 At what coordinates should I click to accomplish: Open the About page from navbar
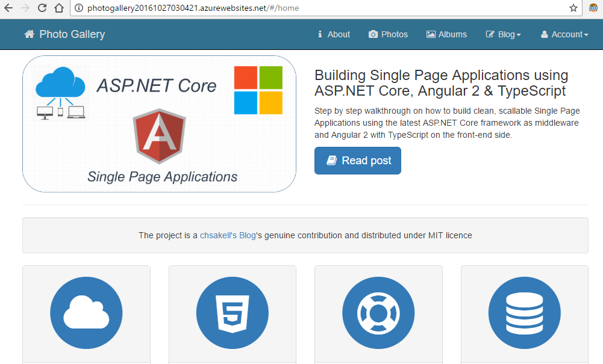[x=334, y=34]
